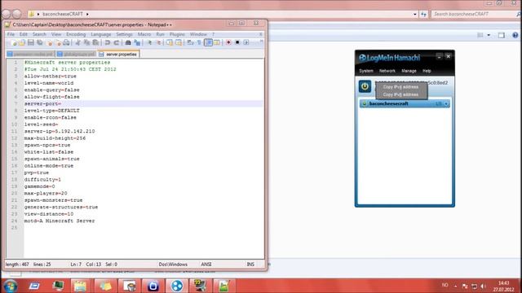Viewport: 522px width, 293px height.
Task: Click the Explorer help question-mark icon
Action: pyautogui.click(x=515, y=35)
